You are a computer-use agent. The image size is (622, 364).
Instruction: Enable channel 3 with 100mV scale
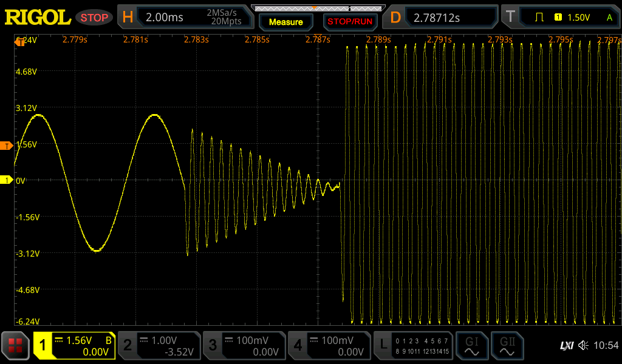pyautogui.click(x=244, y=346)
